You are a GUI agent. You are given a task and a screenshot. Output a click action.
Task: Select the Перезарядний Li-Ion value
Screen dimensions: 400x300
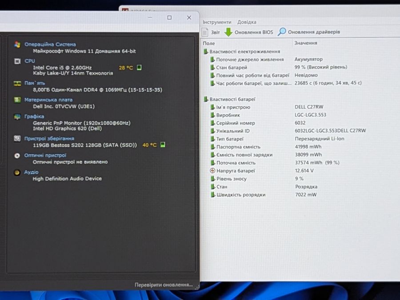[320, 139]
